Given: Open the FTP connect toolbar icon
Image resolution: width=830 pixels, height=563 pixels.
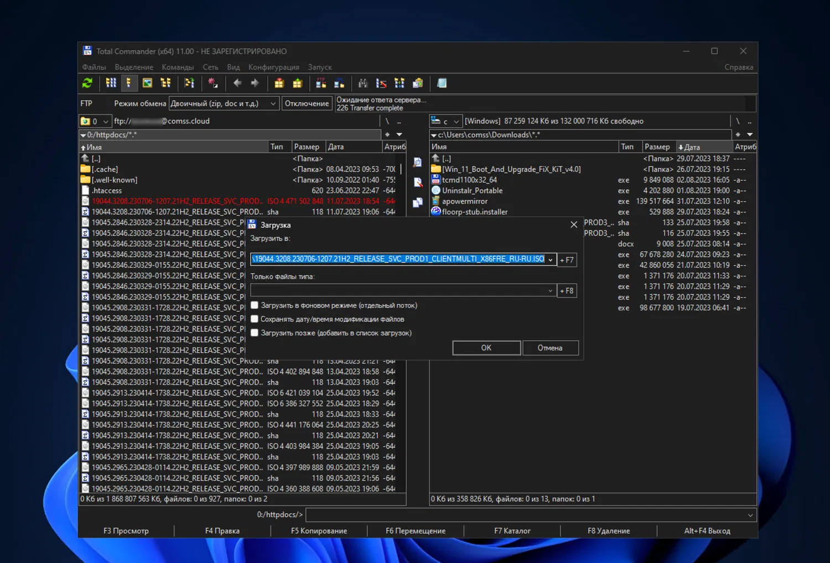Looking at the screenshot, I should (x=320, y=83).
